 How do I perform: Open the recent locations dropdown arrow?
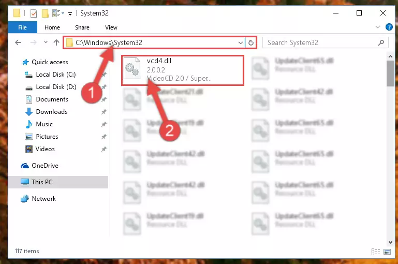(46, 42)
